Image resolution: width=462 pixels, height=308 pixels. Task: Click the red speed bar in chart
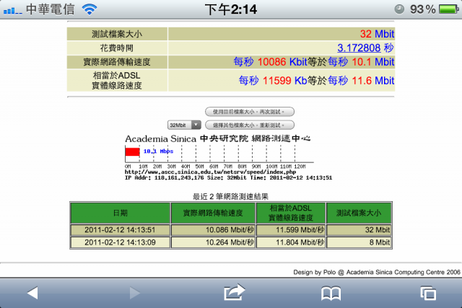(x=132, y=152)
